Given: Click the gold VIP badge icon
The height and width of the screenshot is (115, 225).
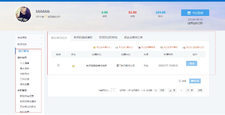Looking at the screenshot, I should pyautogui.click(x=46, y=16).
